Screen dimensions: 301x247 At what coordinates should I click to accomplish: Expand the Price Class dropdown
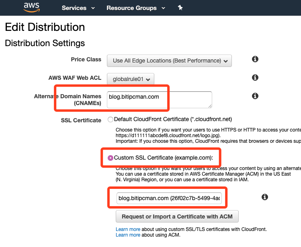[169, 61]
